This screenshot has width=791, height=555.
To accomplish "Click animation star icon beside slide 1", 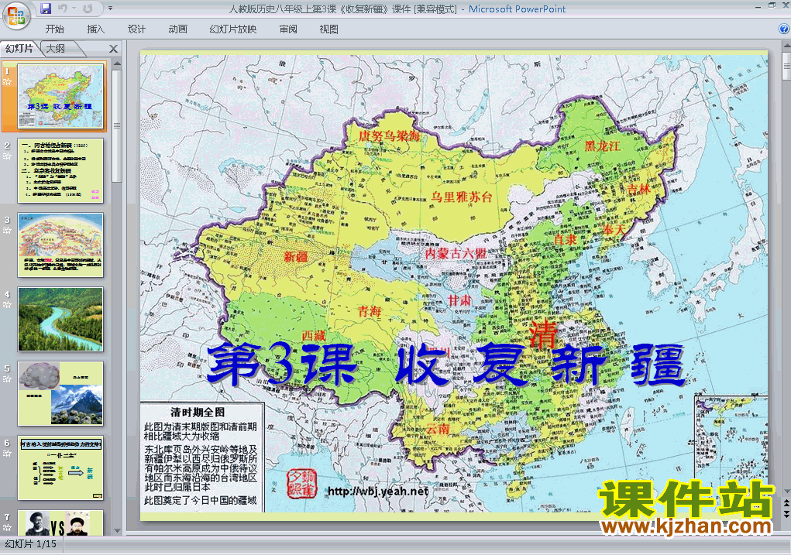I will 7,81.
